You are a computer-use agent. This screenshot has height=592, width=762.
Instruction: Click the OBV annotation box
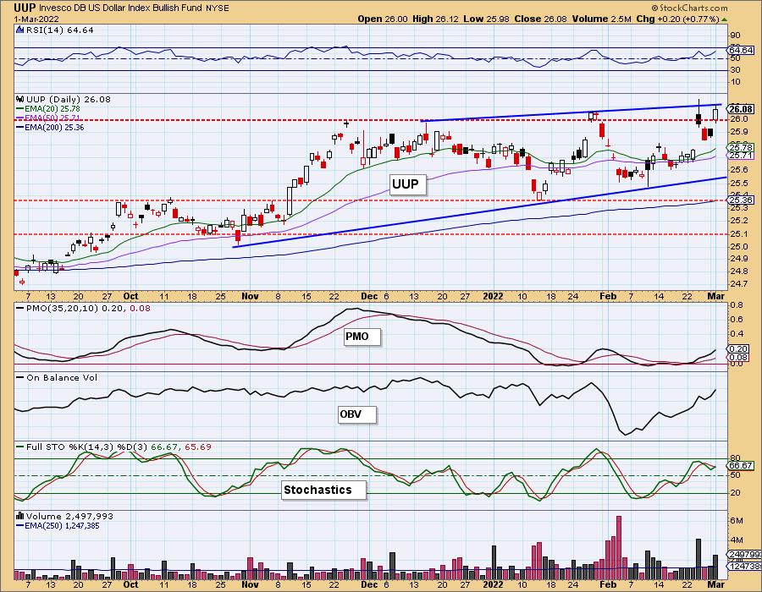(357, 414)
